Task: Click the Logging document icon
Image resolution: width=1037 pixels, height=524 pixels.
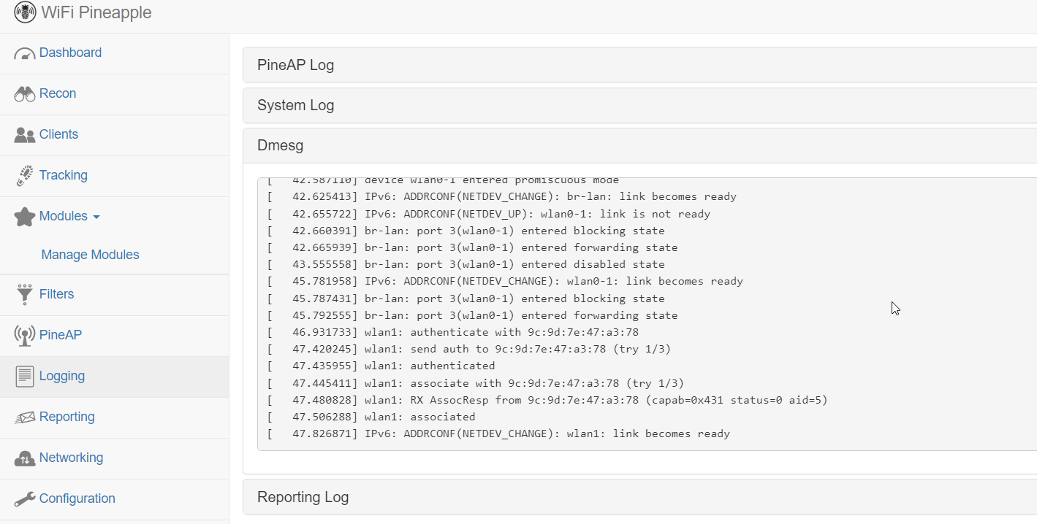Action: point(25,377)
